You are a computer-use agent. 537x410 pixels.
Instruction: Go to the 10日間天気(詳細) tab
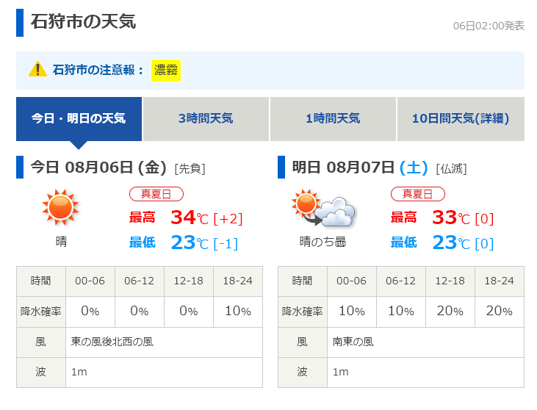[x=461, y=118]
